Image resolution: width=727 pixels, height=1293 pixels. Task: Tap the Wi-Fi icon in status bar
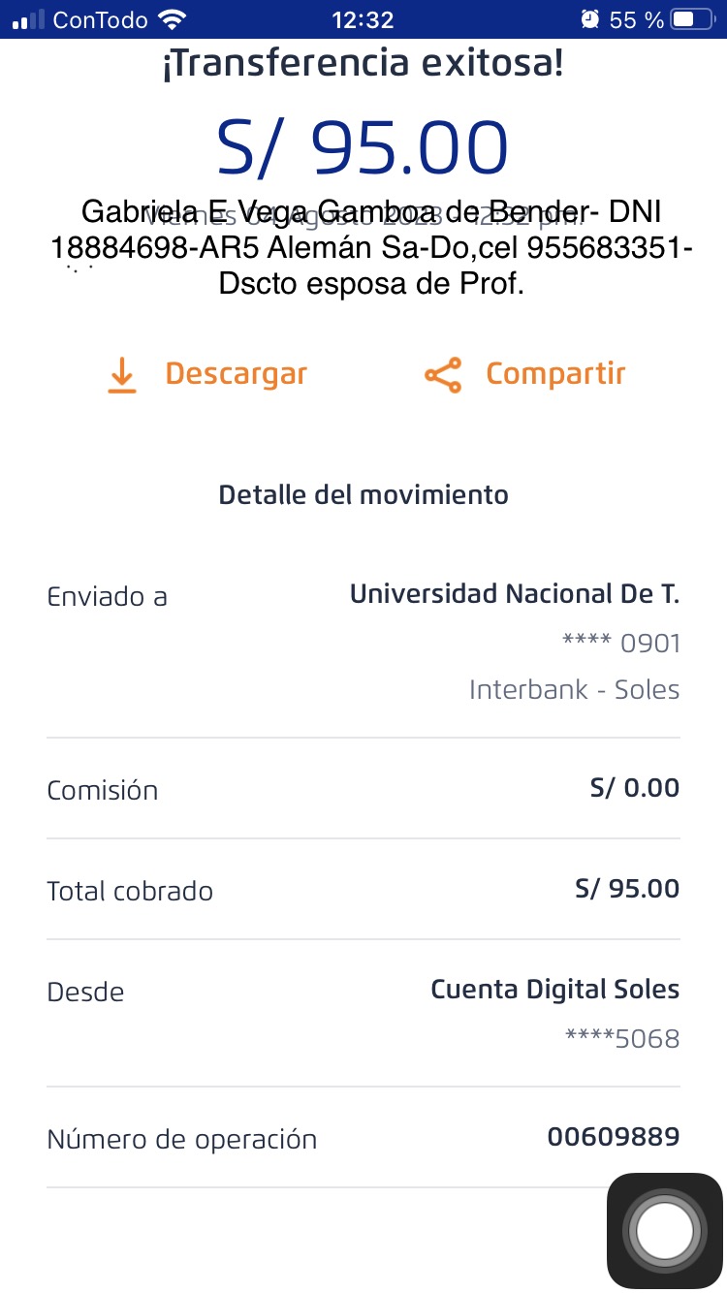(x=173, y=19)
